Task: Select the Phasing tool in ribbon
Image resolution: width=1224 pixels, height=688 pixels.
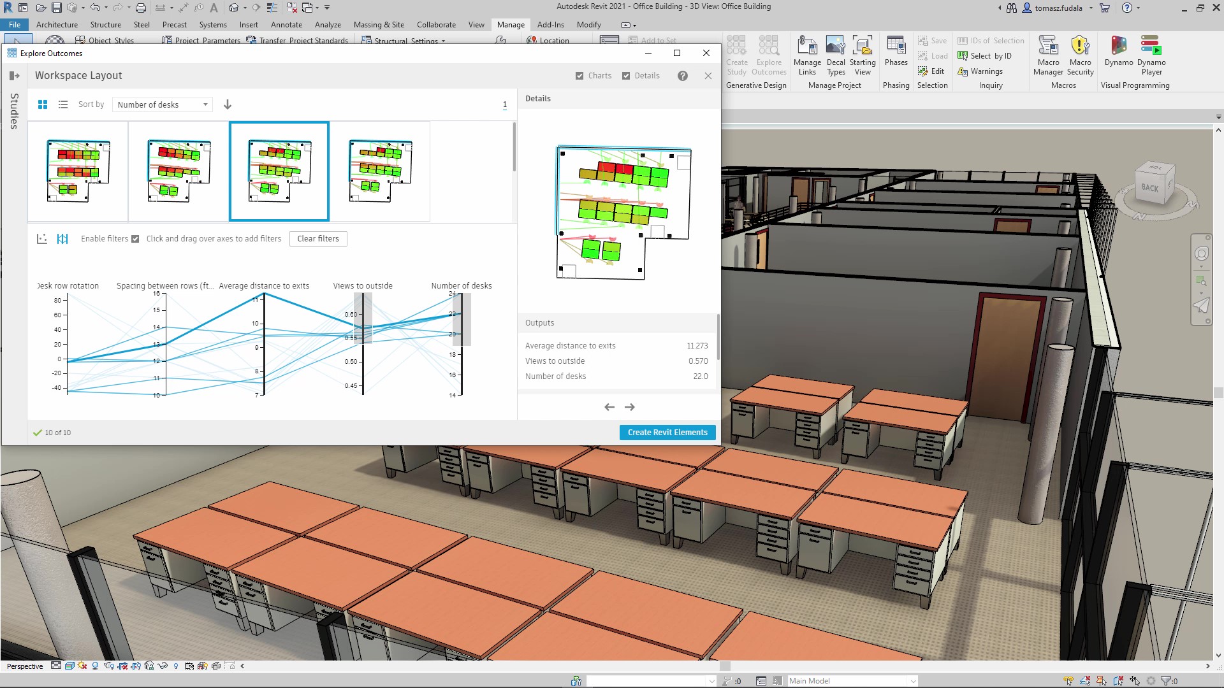Action: pos(895,55)
